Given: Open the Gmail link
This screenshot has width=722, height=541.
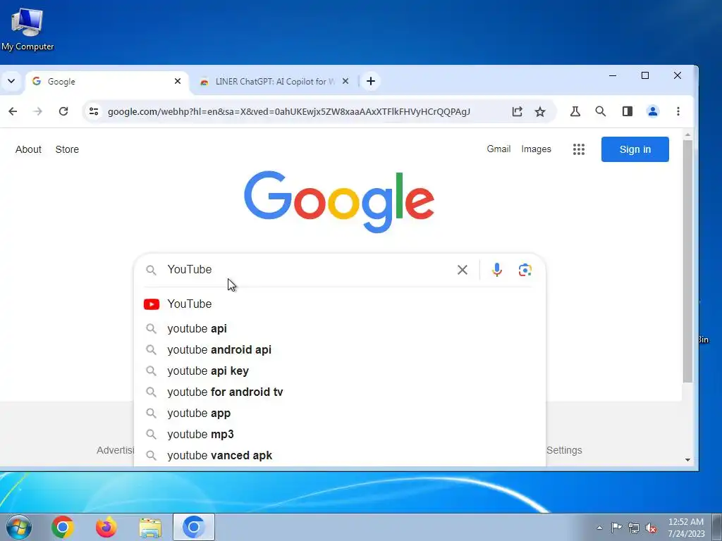Looking at the screenshot, I should point(498,149).
